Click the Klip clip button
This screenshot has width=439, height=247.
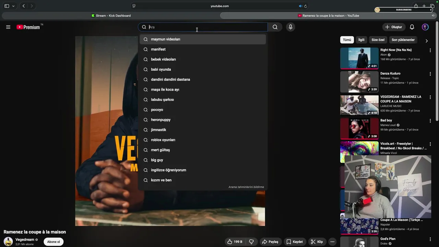click(317, 242)
